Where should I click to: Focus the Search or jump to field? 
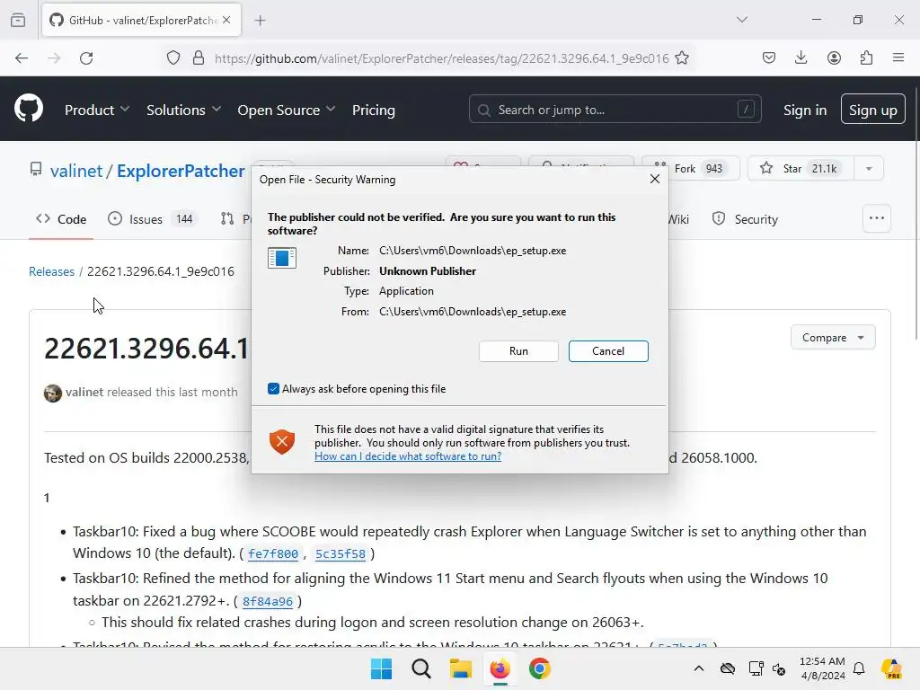click(615, 109)
